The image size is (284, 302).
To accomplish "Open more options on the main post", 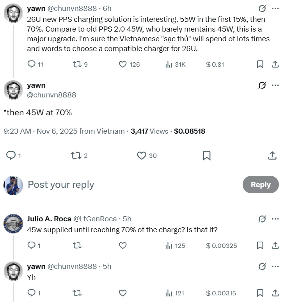I will [x=275, y=85].
